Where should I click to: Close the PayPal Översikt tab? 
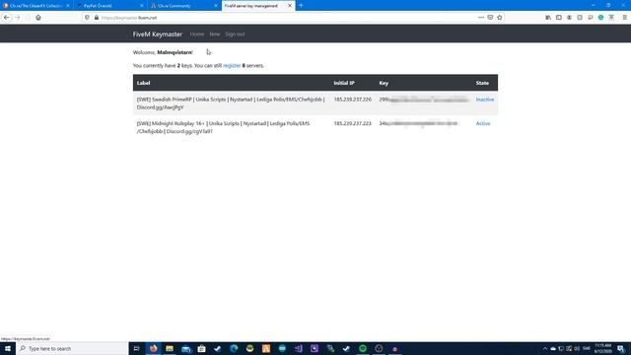click(142, 6)
